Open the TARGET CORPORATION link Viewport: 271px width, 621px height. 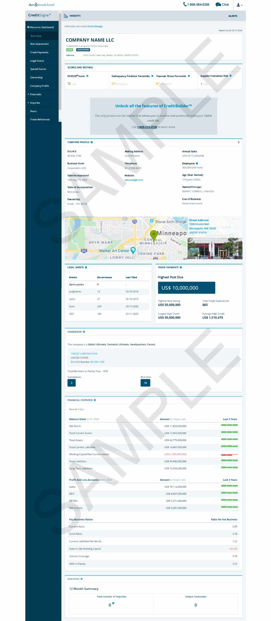84,354
